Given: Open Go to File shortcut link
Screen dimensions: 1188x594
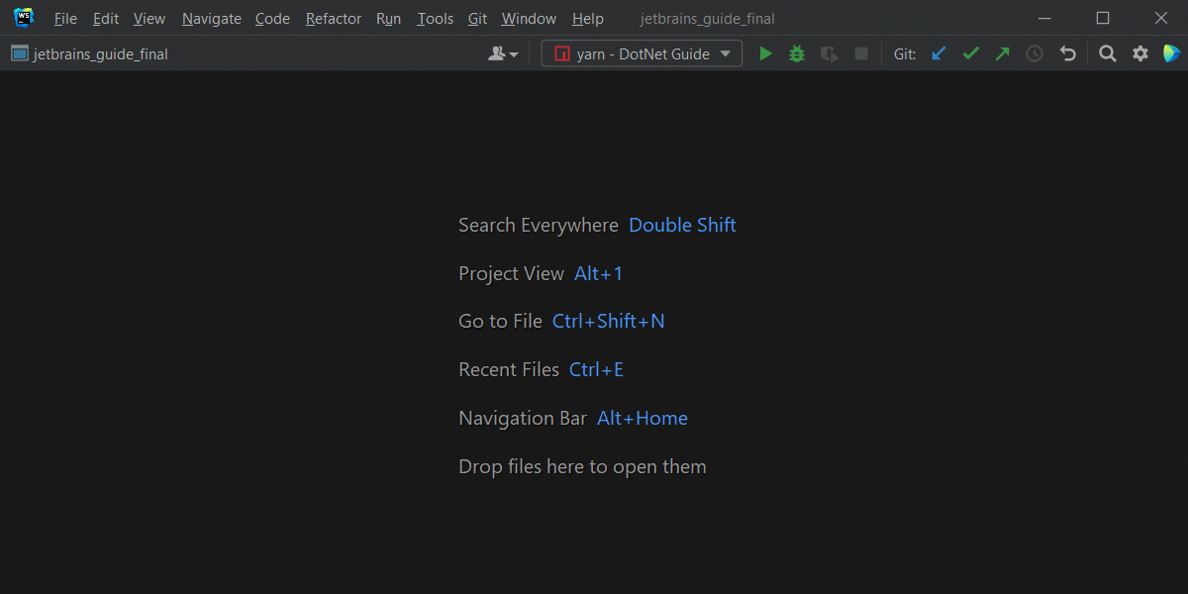Looking at the screenshot, I should [x=608, y=321].
